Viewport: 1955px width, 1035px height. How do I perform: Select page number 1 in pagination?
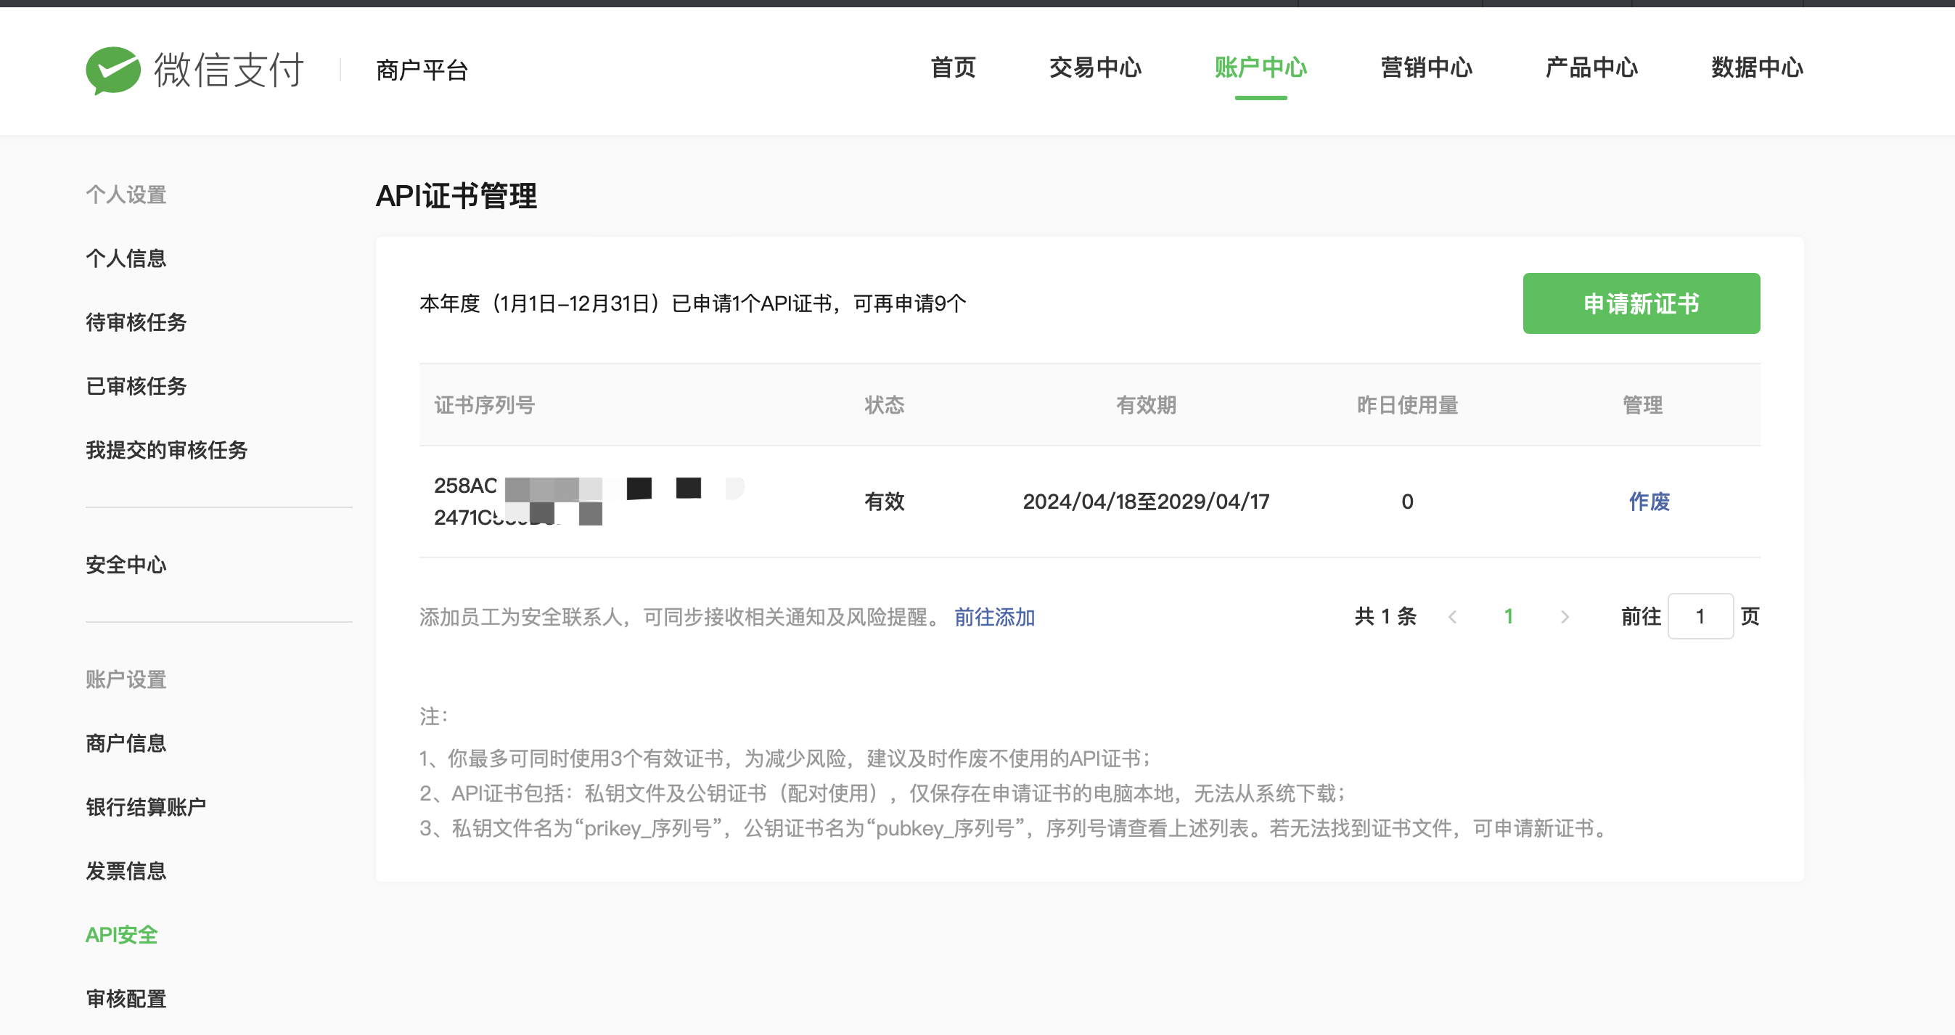tap(1508, 617)
